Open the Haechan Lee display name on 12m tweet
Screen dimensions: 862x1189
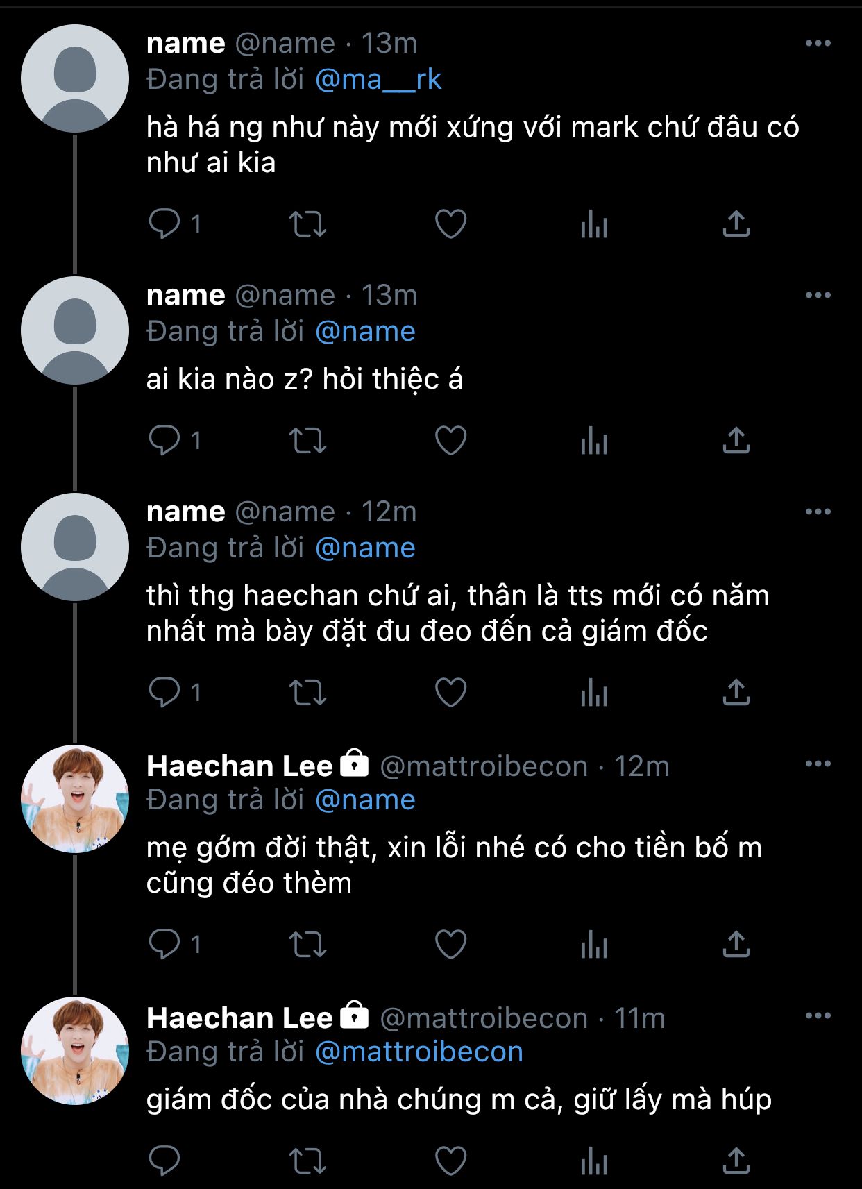tap(239, 766)
